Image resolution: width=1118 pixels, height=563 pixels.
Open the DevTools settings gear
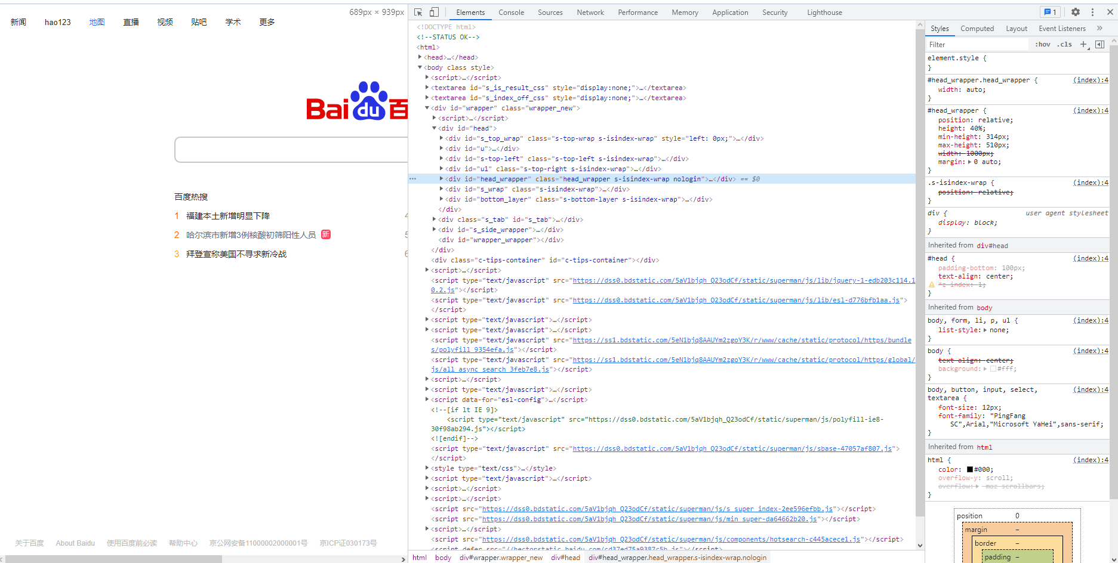click(1076, 12)
